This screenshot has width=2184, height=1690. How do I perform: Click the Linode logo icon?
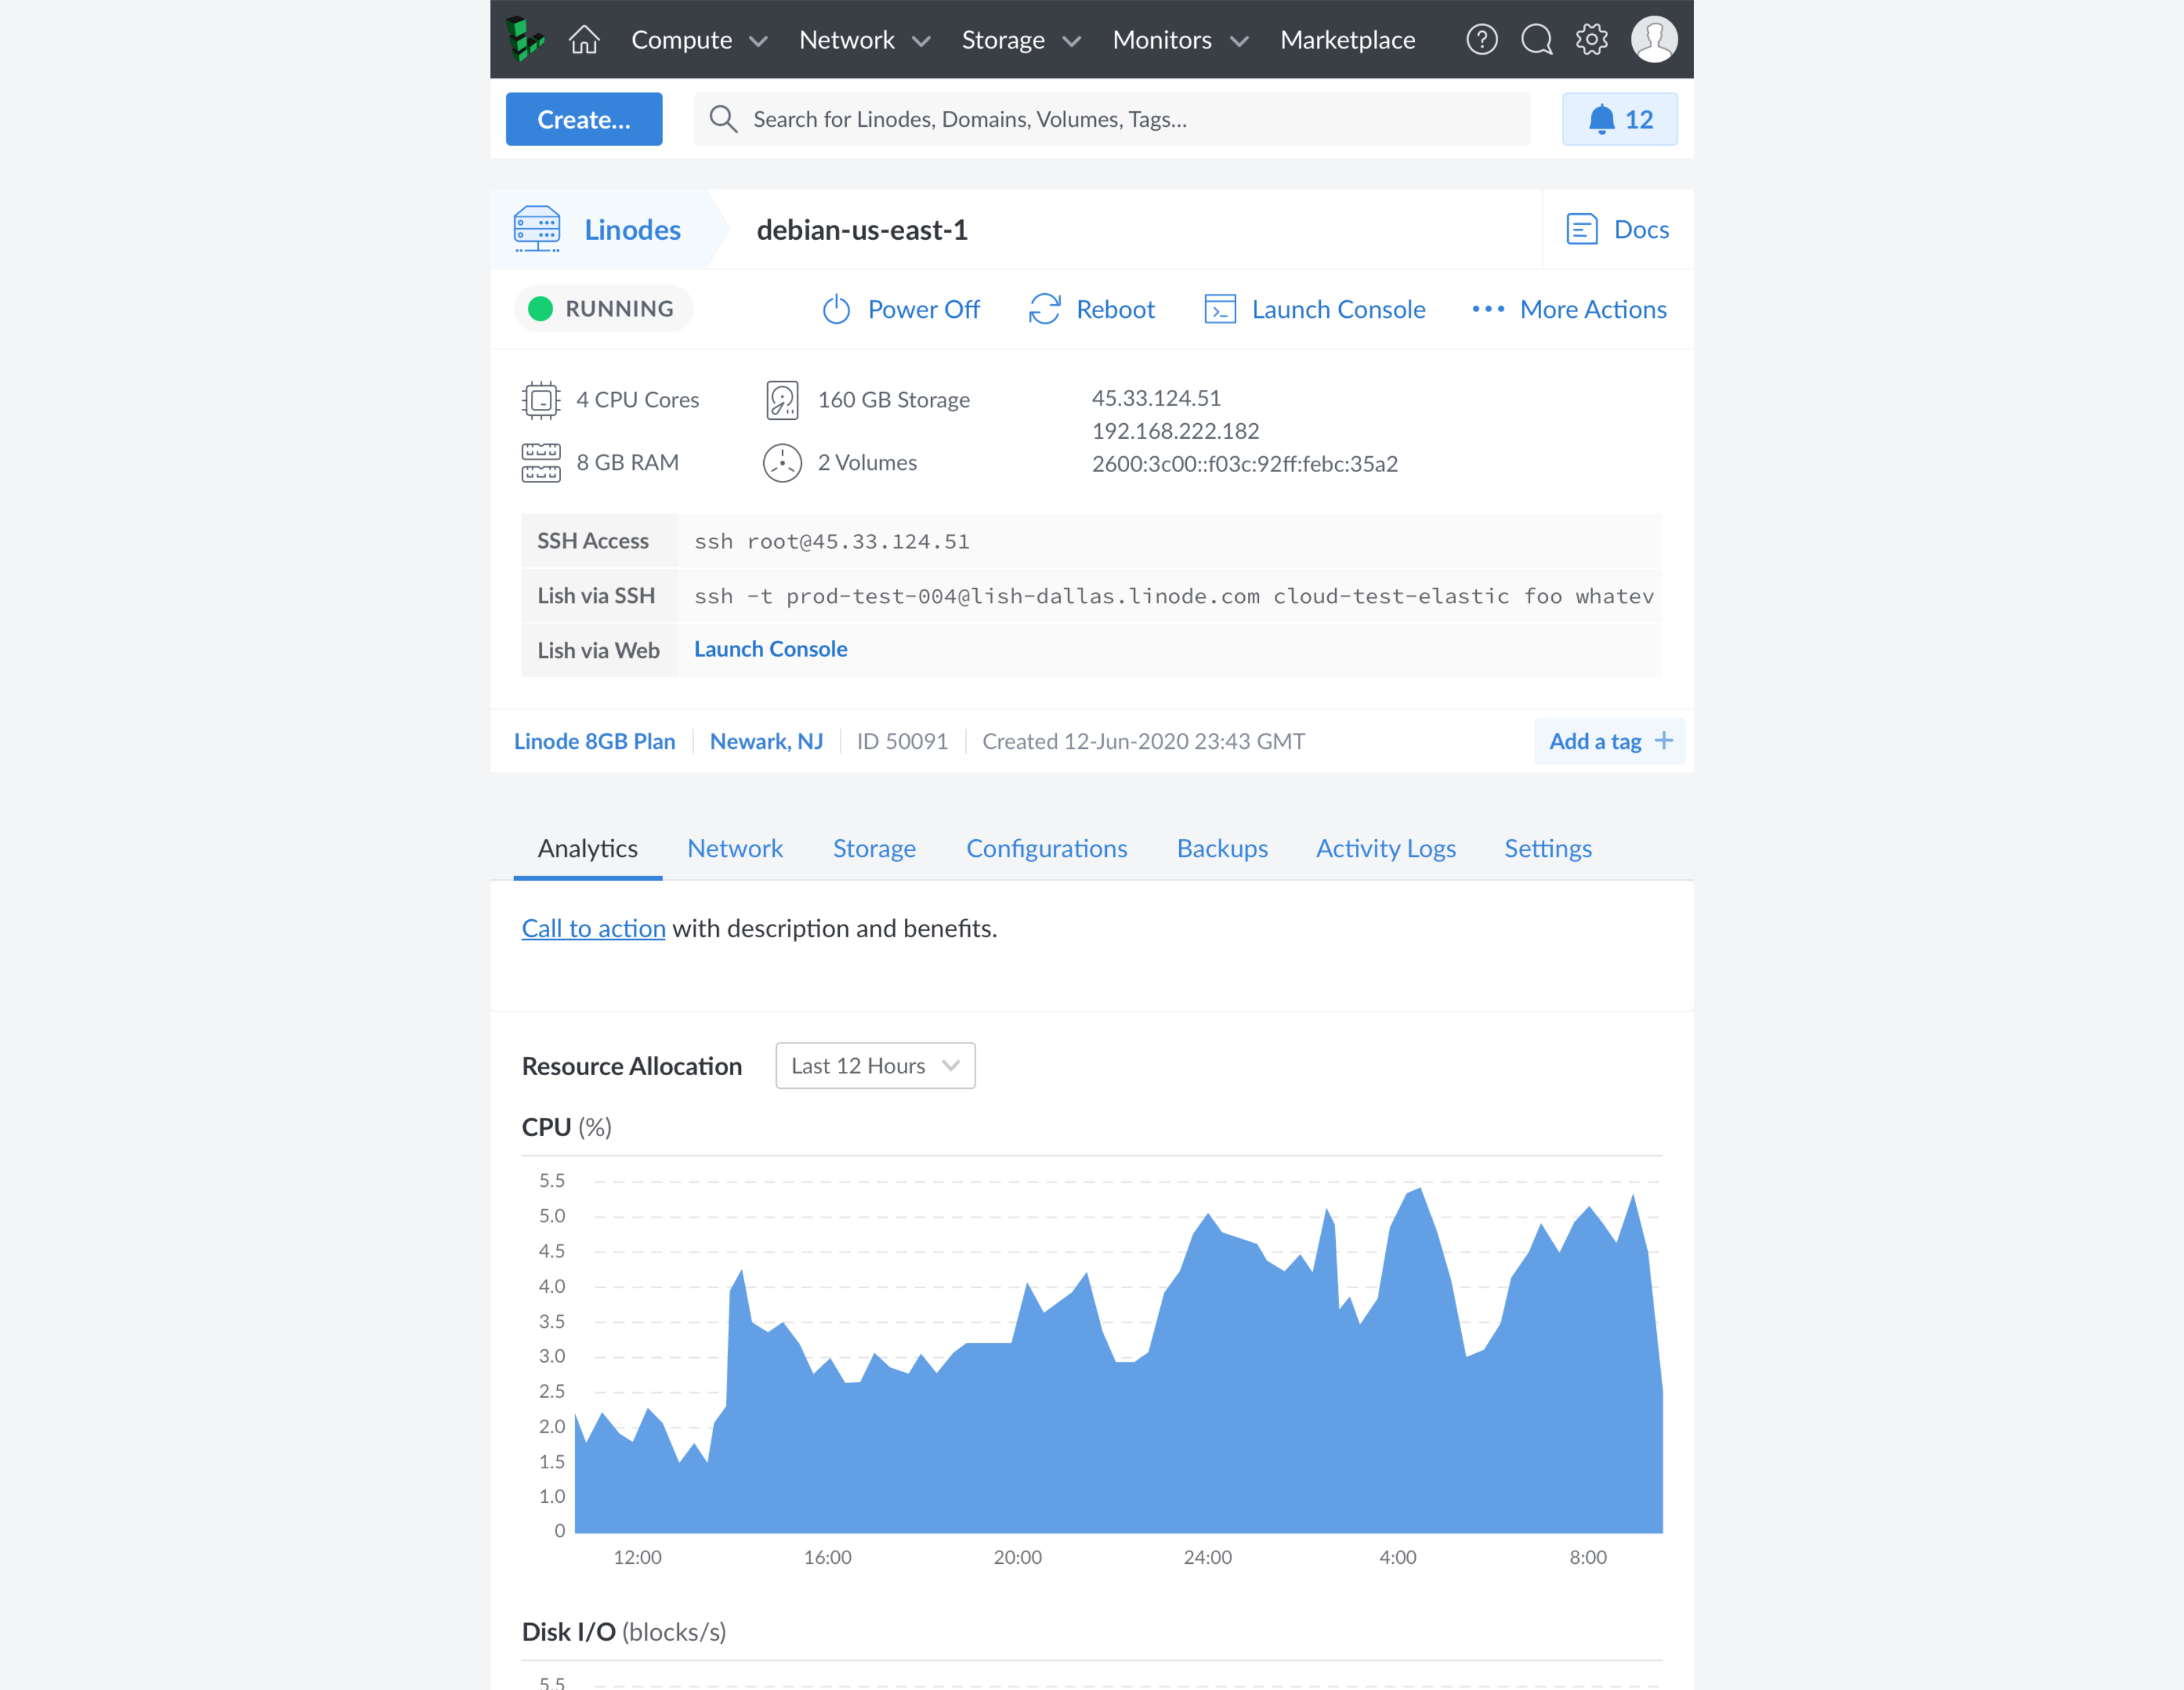pos(525,39)
